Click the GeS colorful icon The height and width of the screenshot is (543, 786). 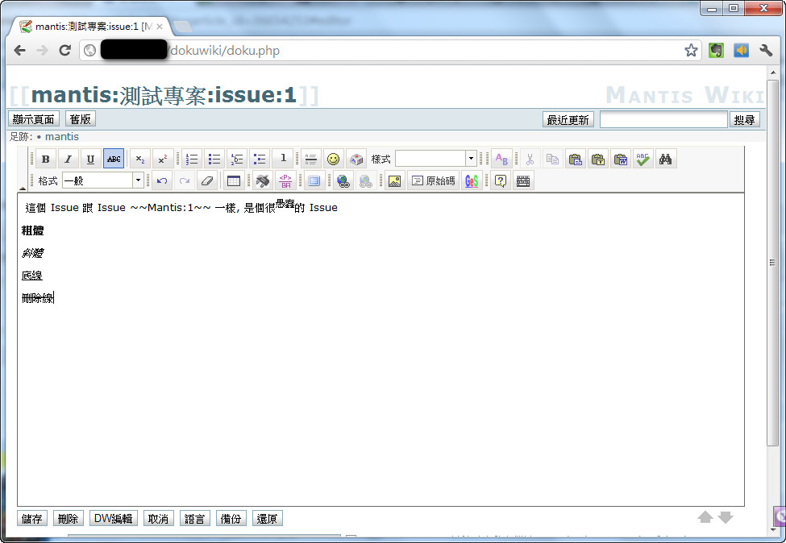pyautogui.click(x=472, y=180)
